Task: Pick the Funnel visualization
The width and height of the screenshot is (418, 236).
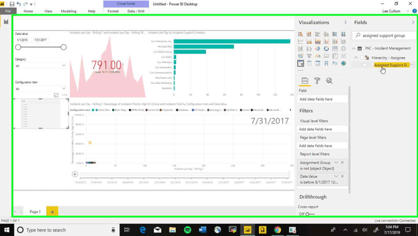Action: [309, 56]
